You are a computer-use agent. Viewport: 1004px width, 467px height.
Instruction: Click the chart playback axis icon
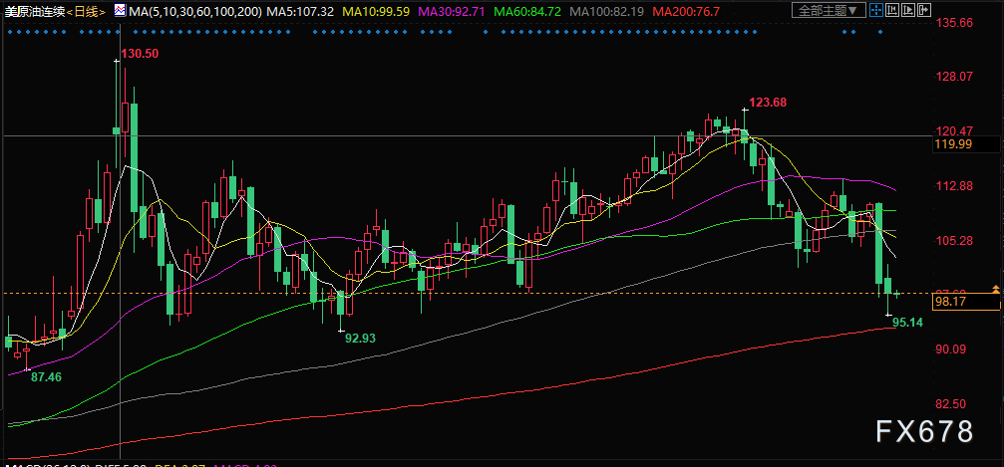[x=908, y=10]
